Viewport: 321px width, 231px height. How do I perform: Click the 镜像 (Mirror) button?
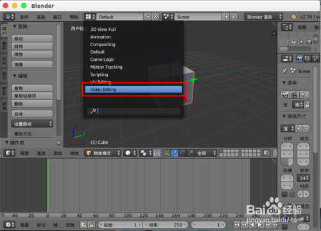[32, 64]
